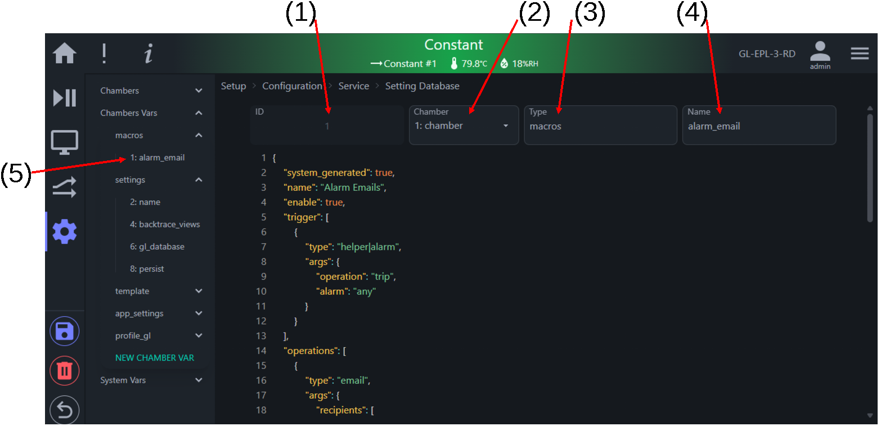
Task: Click the "trip" value in the editor
Action: pyautogui.click(x=382, y=276)
